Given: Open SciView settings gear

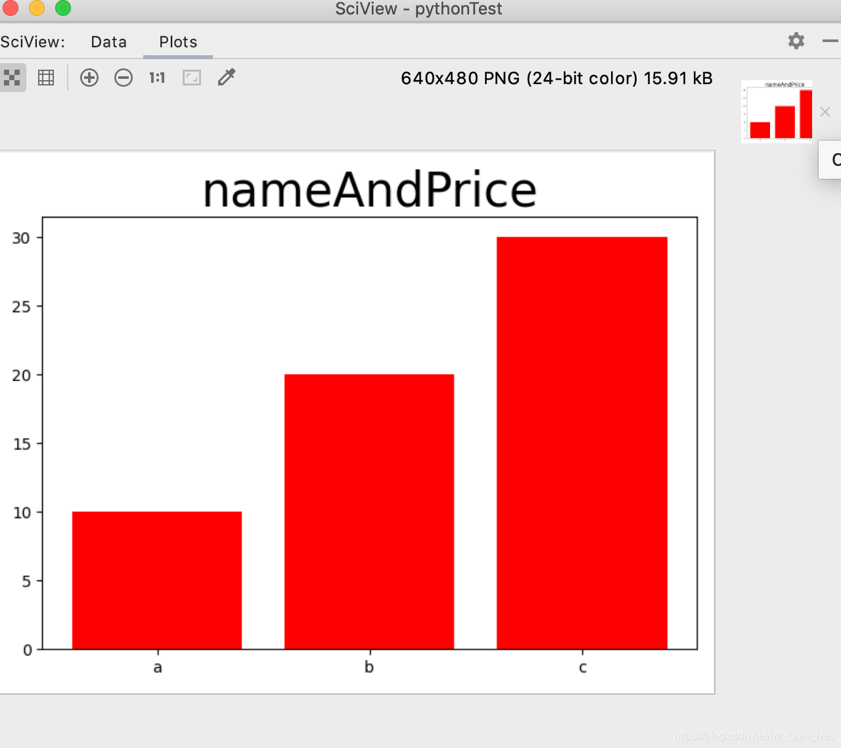Looking at the screenshot, I should tap(796, 41).
